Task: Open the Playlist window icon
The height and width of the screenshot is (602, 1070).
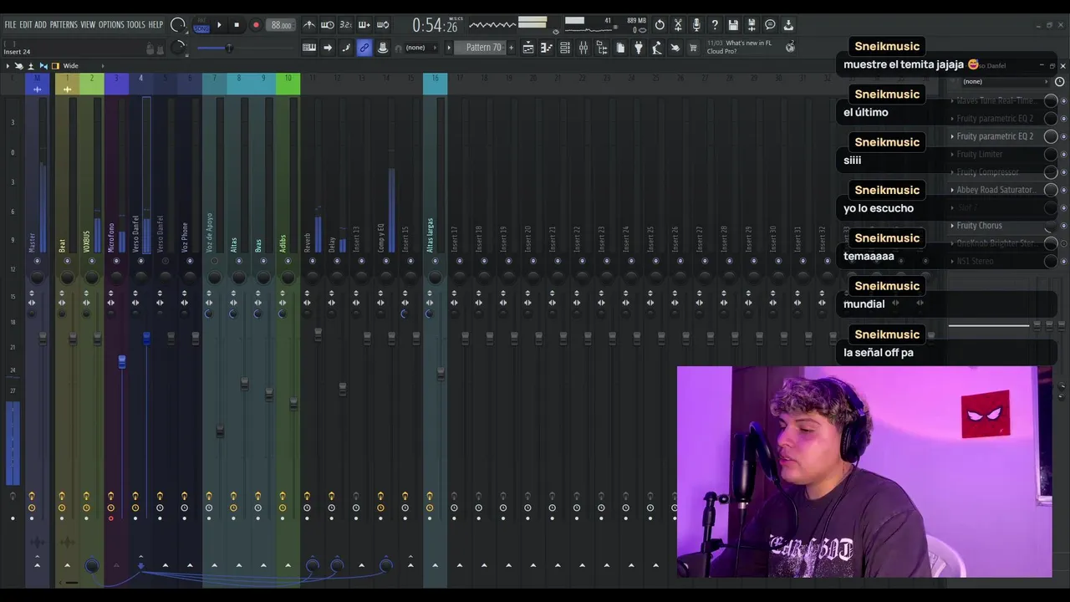Action: [528, 48]
